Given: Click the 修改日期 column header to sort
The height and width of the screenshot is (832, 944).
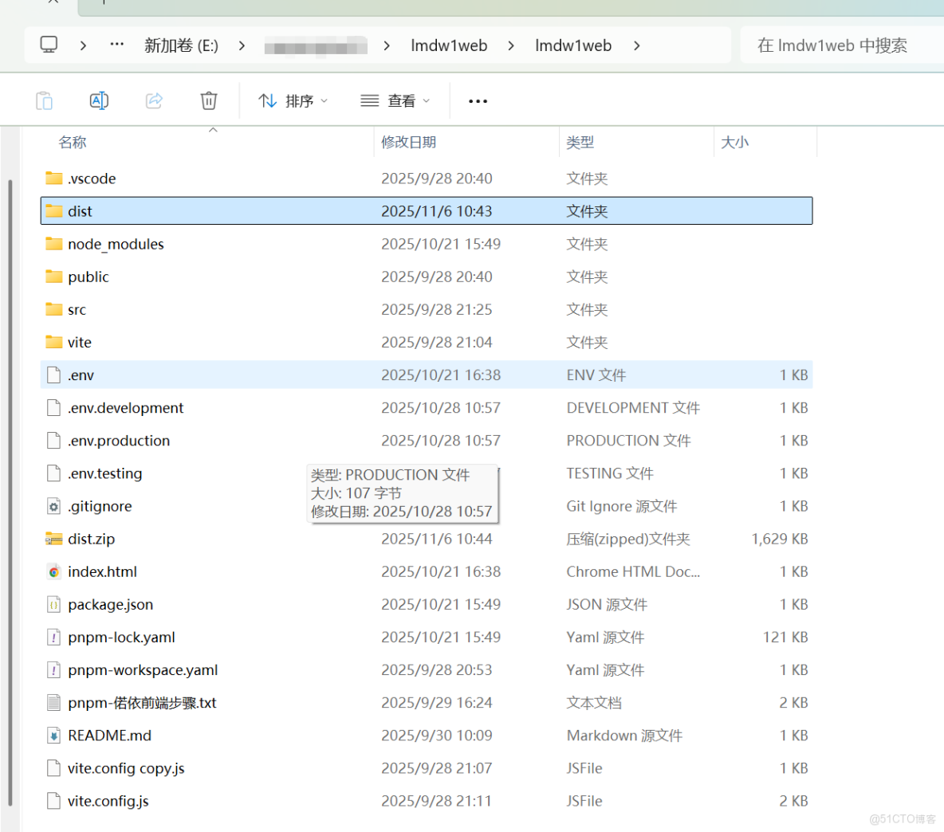Looking at the screenshot, I should 409,142.
